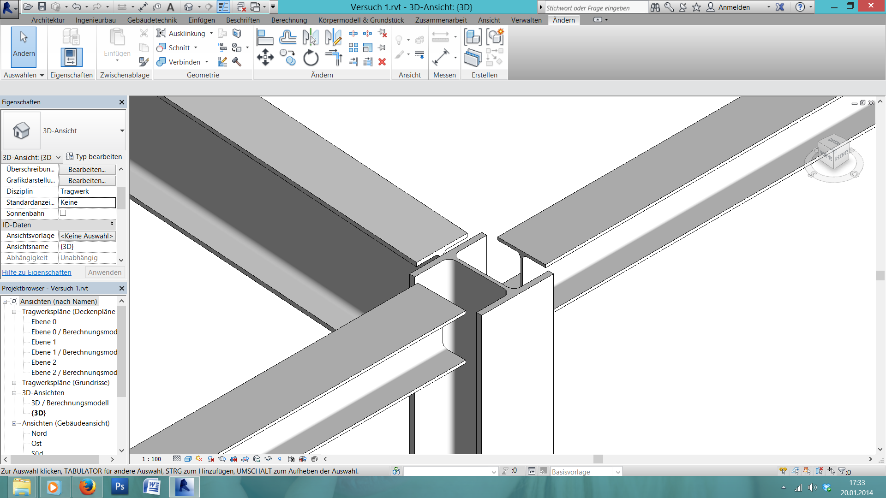Open the Architektur ribbon tab
This screenshot has height=498, width=886.
coord(48,20)
